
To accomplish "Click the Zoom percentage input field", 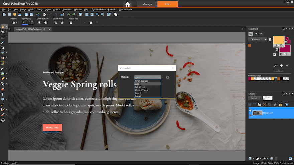I will (x=25, y=22).
